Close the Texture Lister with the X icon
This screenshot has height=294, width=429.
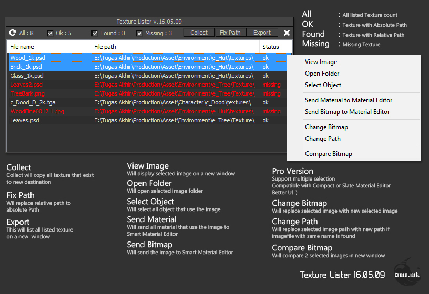287,33
